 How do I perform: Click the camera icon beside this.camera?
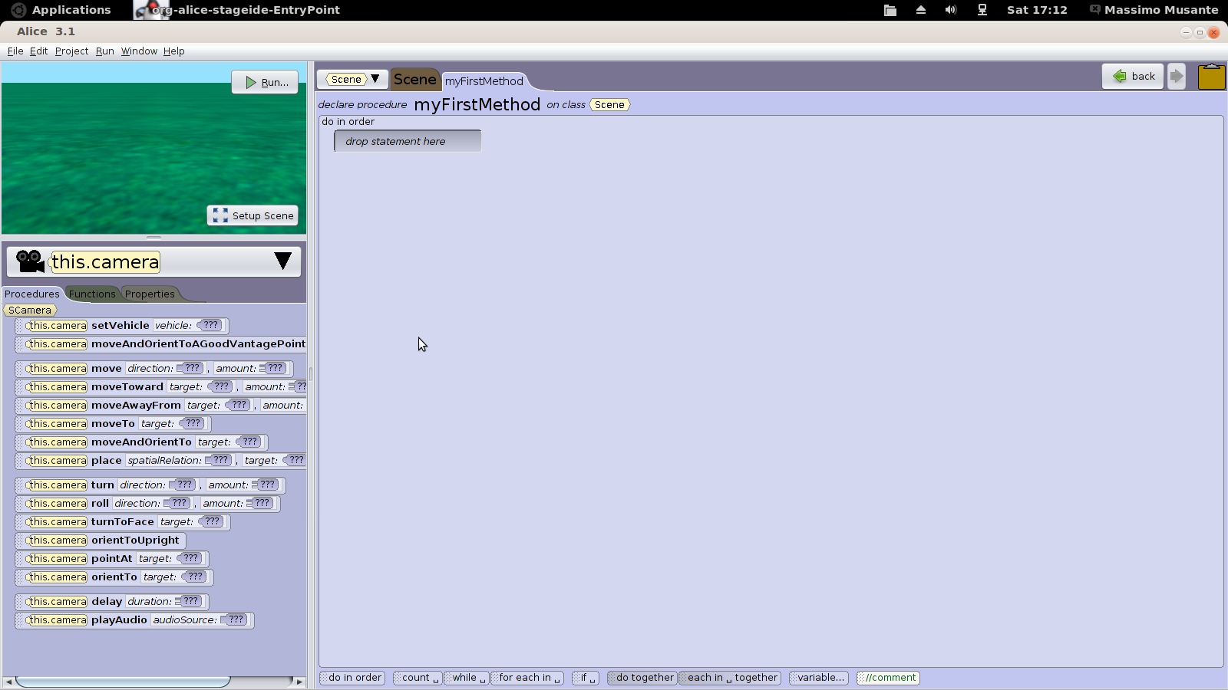pyautogui.click(x=30, y=261)
